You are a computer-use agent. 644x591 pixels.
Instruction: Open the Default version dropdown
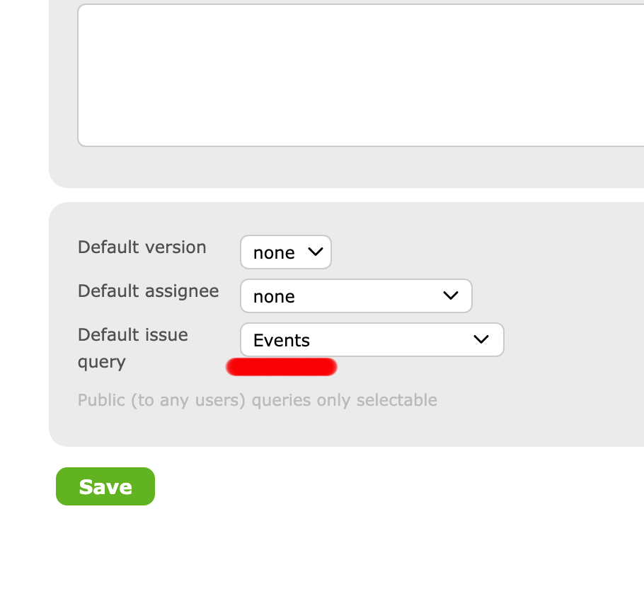coord(286,252)
